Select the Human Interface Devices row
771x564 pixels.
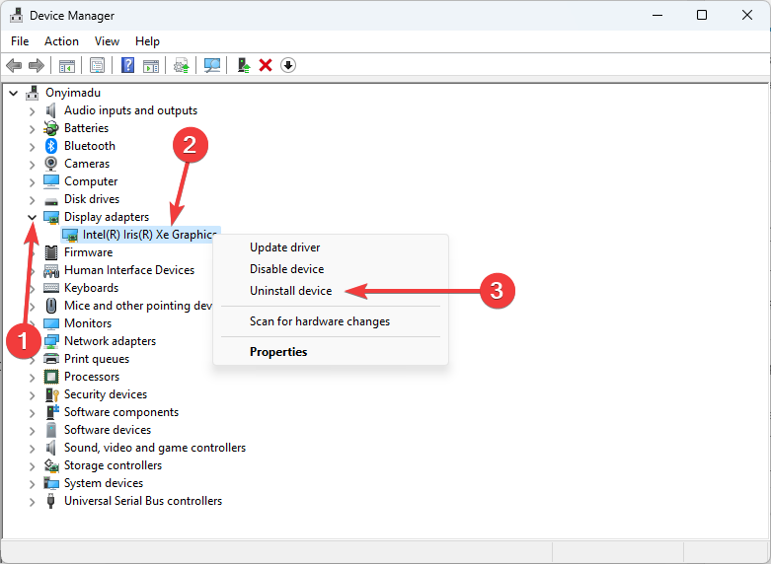[x=128, y=270]
